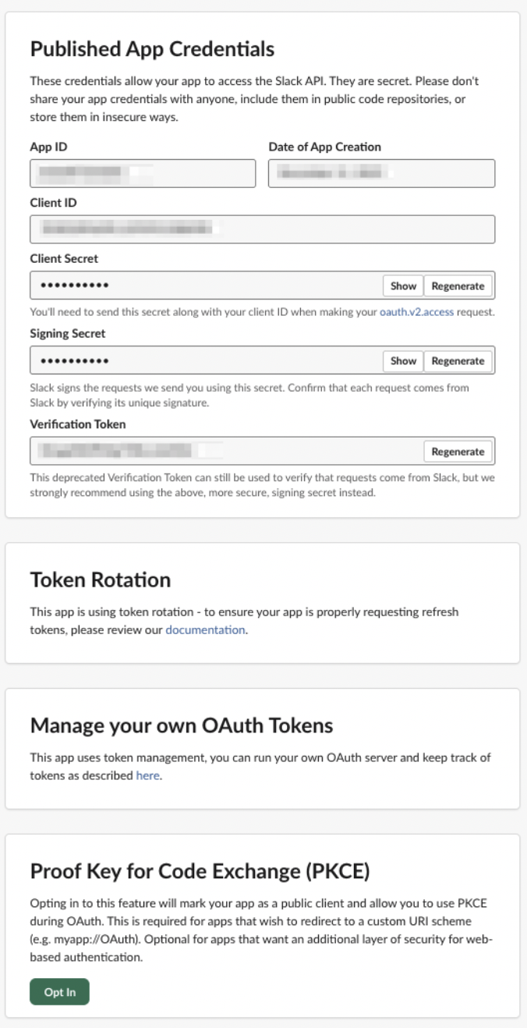
Task: Click the Manage your own OAuth Tokens heading
Action: 182,725
